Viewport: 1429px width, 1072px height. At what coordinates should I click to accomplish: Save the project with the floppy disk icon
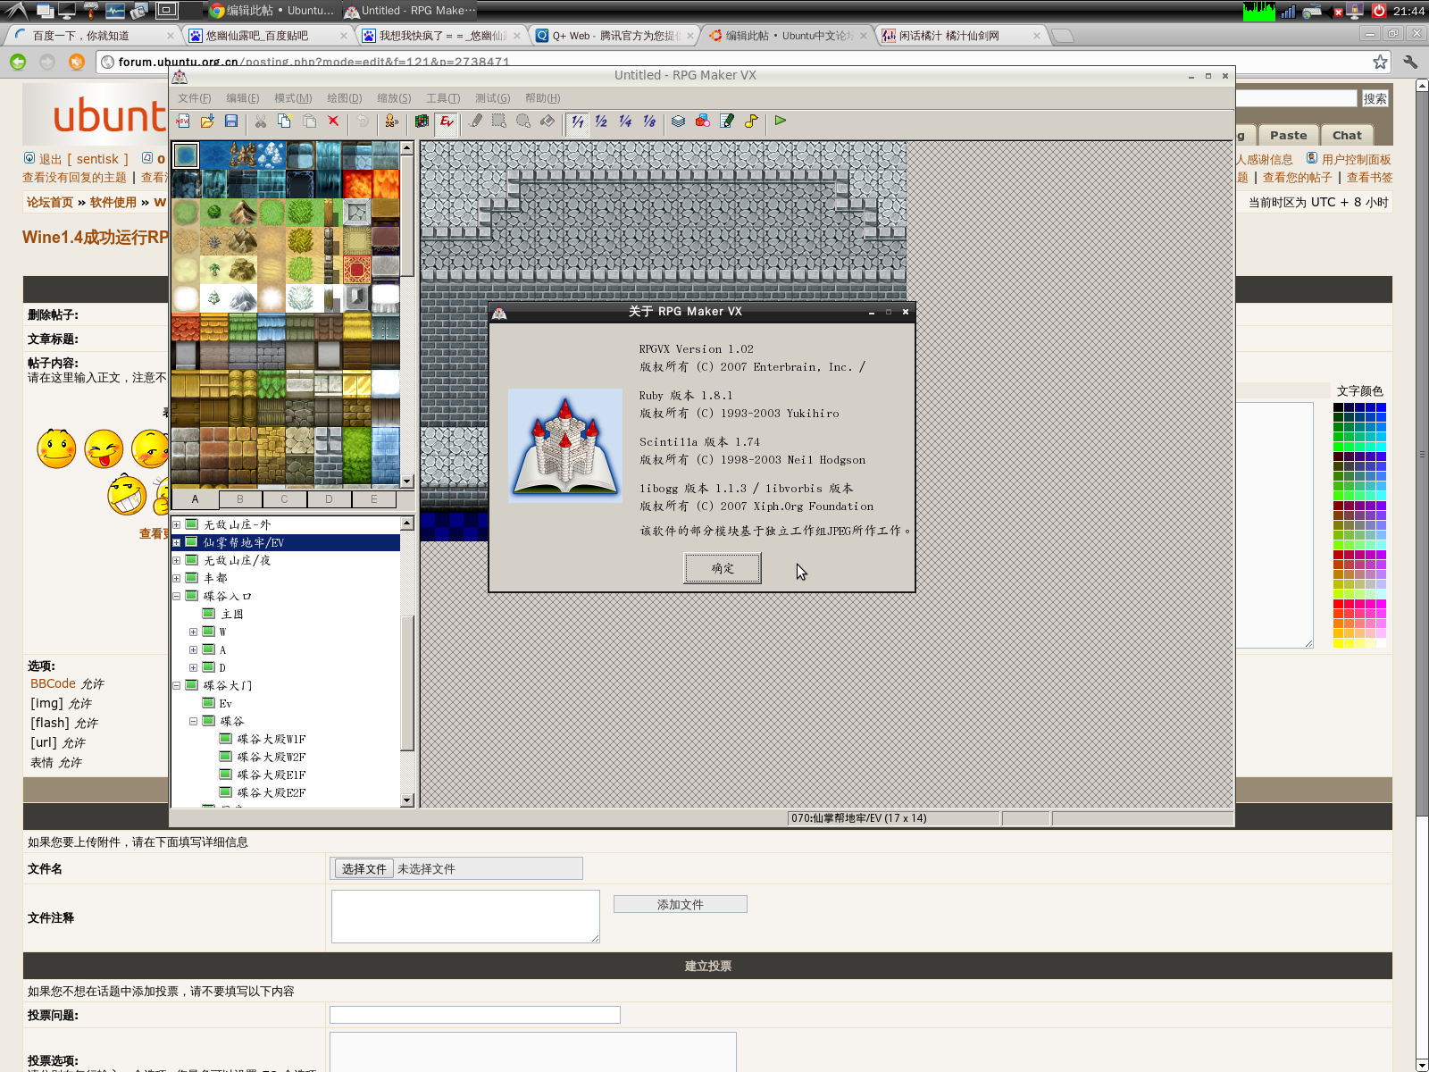click(x=231, y=121)
